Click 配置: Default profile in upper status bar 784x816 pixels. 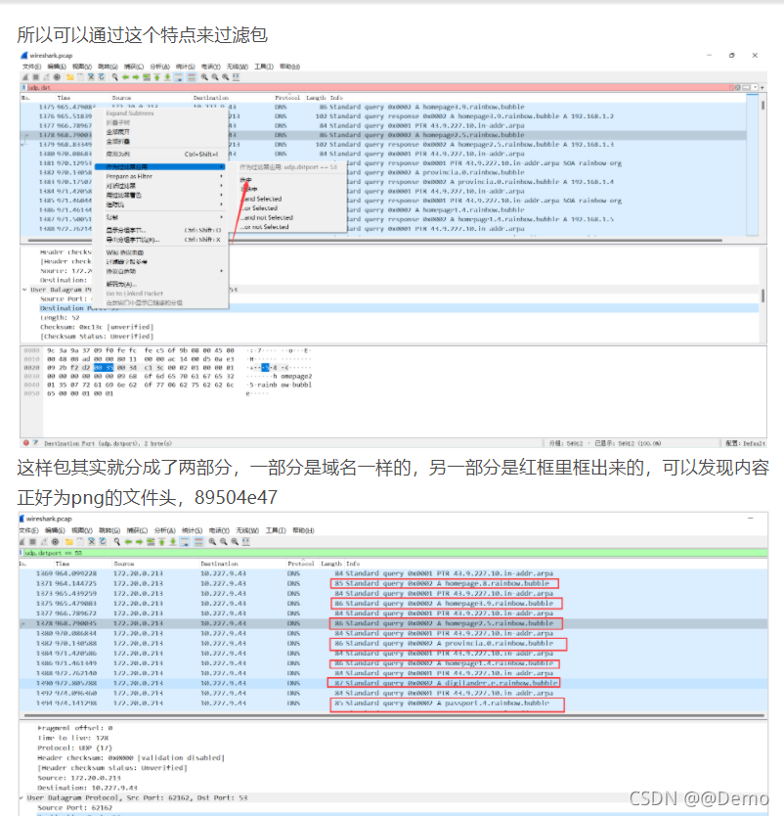tap(746, 443)
